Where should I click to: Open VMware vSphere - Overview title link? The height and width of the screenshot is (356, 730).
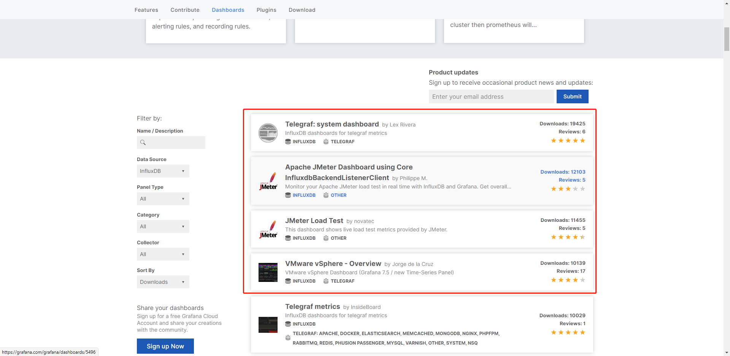click(x=333, y=264)
